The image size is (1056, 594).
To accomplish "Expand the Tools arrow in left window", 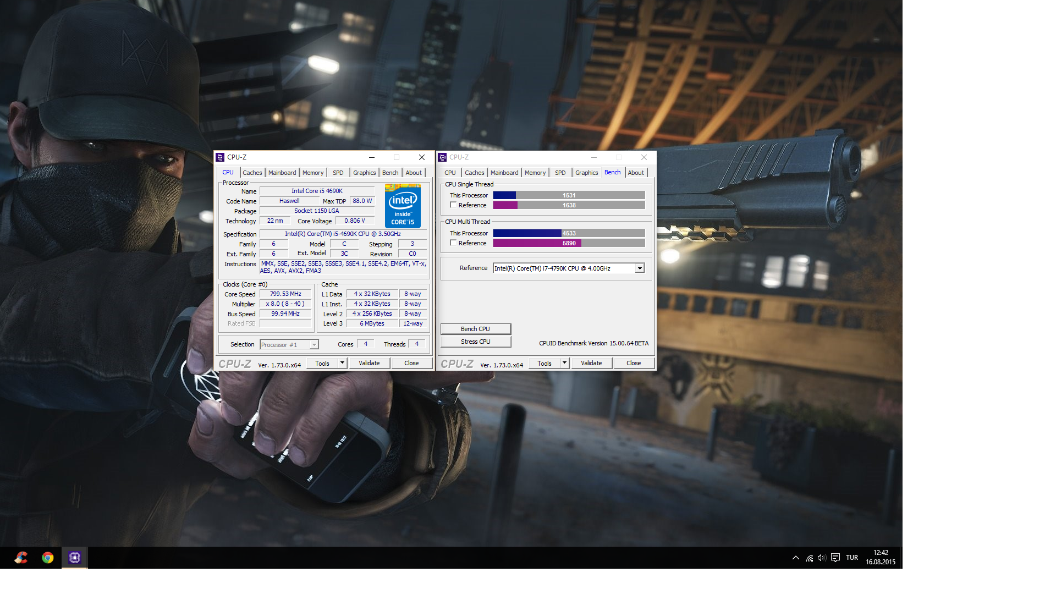I will (x=342, y=363).
